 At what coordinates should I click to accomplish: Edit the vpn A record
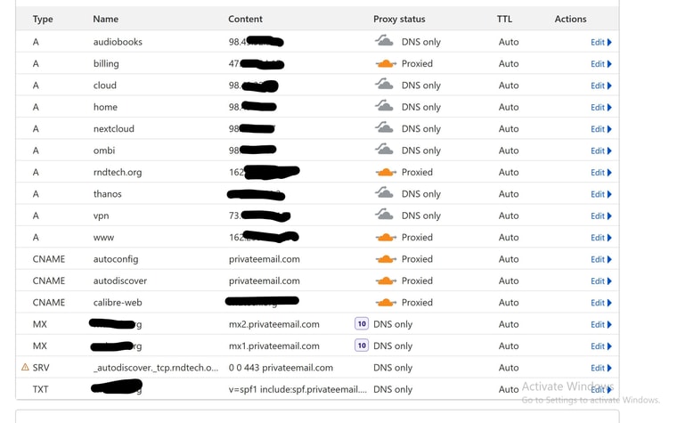click(x=601, y=216)
